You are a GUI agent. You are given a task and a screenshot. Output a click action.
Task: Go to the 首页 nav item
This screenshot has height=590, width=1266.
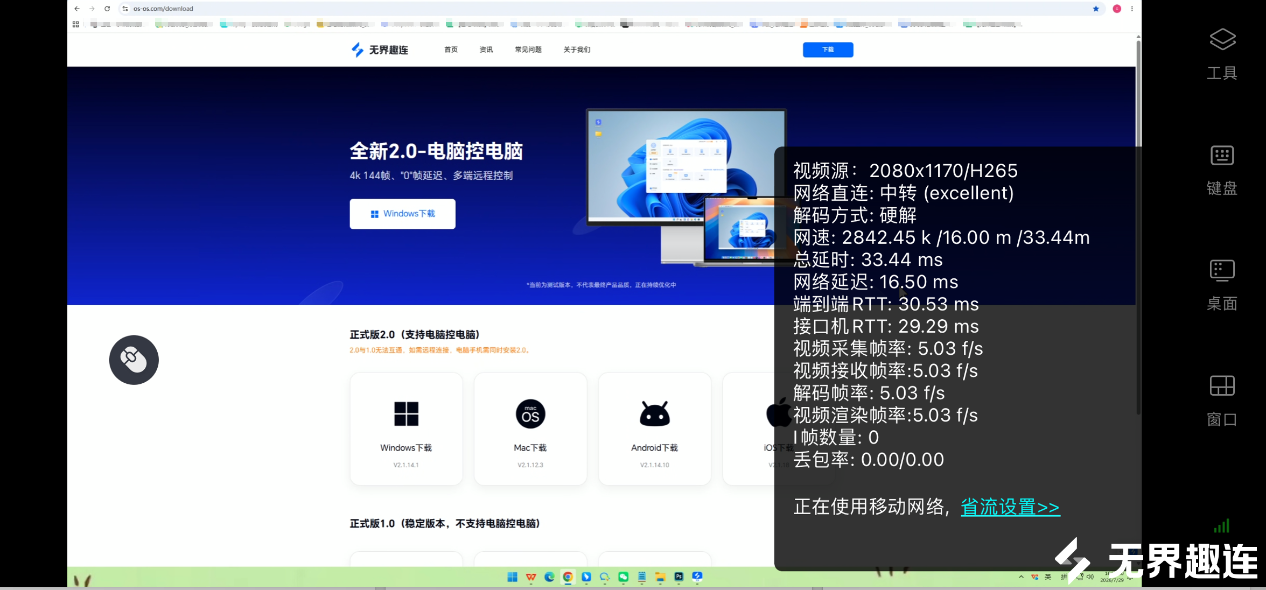pos(451,50)
